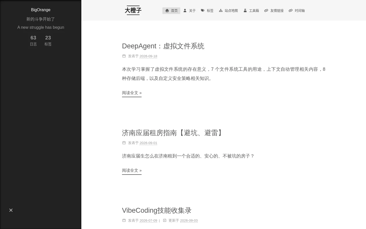This screenshot has width=366, height=229.
Task: Click the tags icon beside 标签
Action: coord(203,10)
